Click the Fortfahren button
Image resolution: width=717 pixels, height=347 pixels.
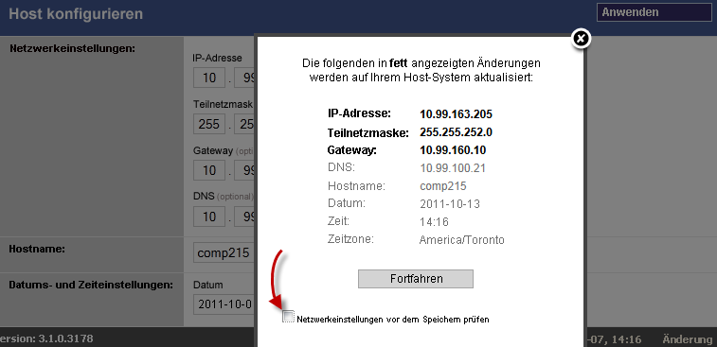point(415,279)
